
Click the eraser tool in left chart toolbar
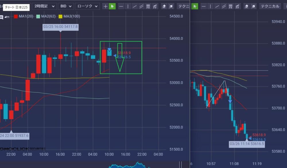(x=164, y=6)
